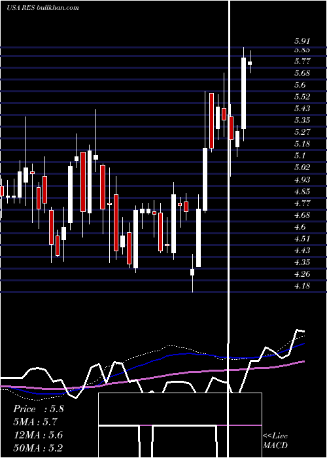
Task: Select the 4.77 price axis label
Action: (302, 203)
